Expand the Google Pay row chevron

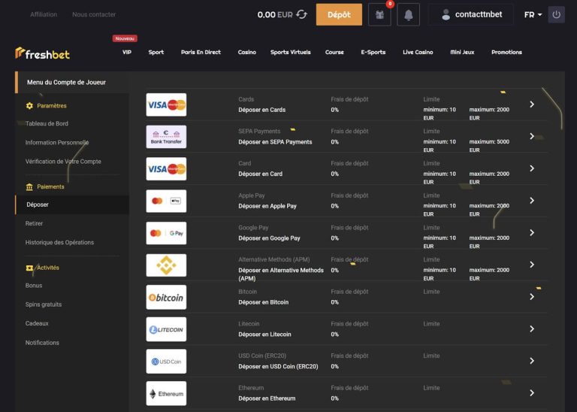click(532, 232)
